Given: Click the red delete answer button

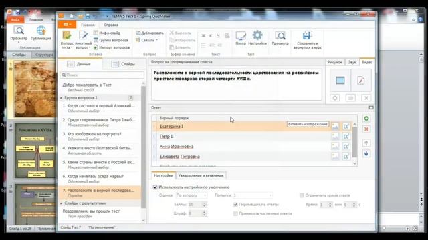Looking at the screenshot, I should click(366, 129).
